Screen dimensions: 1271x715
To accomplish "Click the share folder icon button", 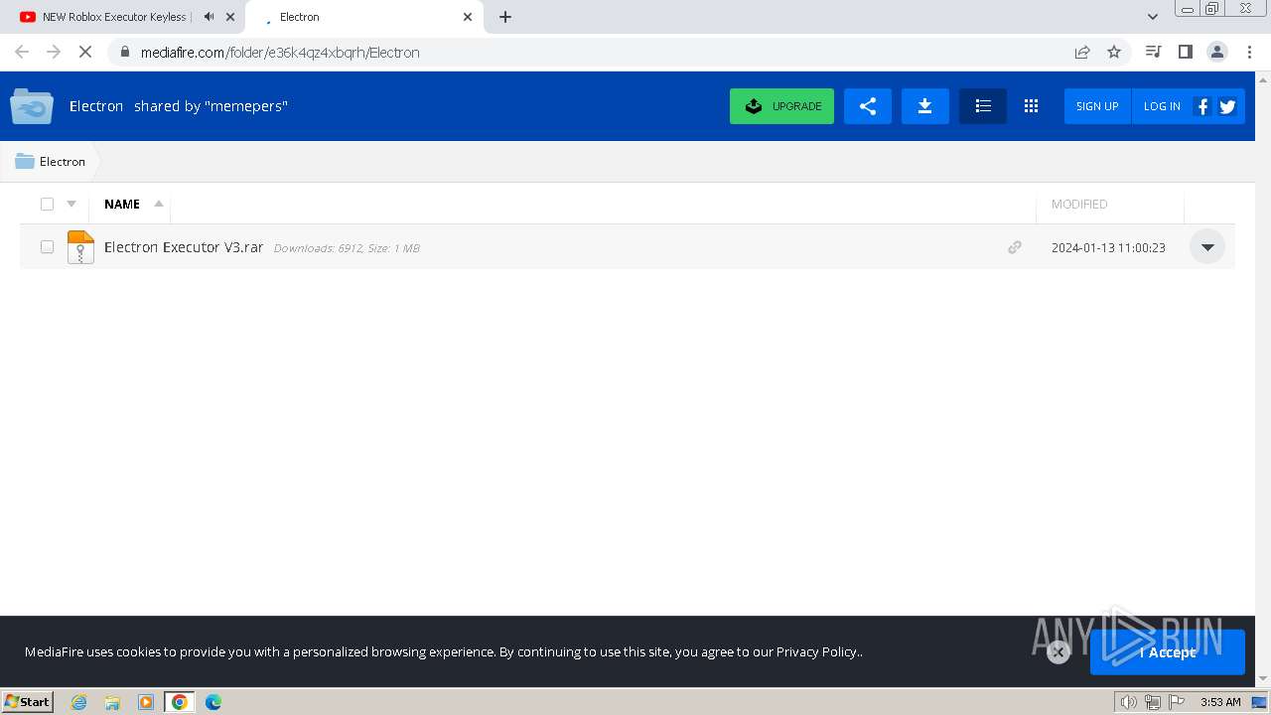I will pyautogui.click(x=867, y=106).
